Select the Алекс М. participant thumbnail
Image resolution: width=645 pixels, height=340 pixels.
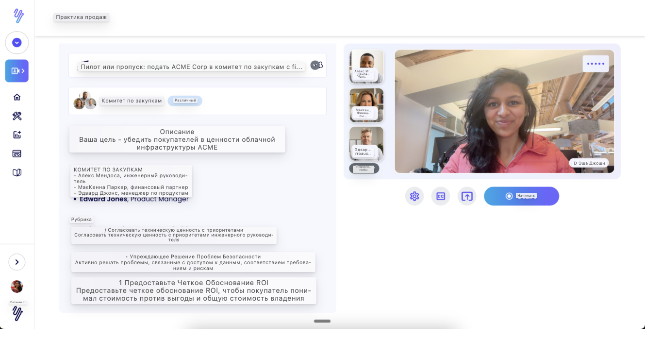coord(366,67)
